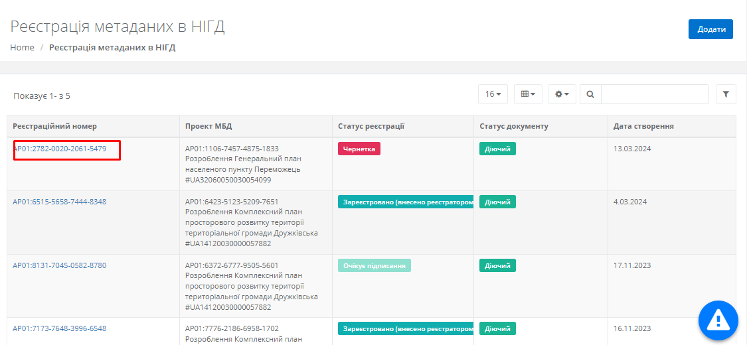Open record AP01:6515-5658-7444-8348

pos(60,202)
